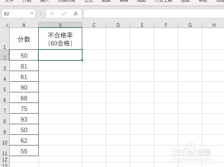
Task: Select column D header
Action: (118, 25)
